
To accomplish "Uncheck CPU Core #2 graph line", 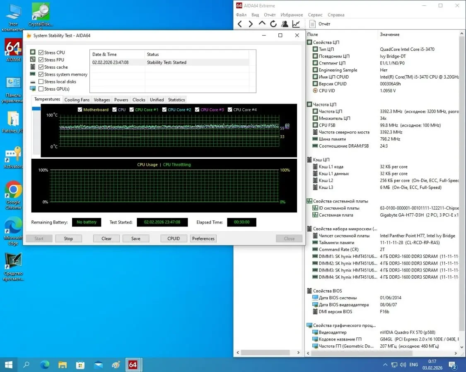I will click(164, 110).
